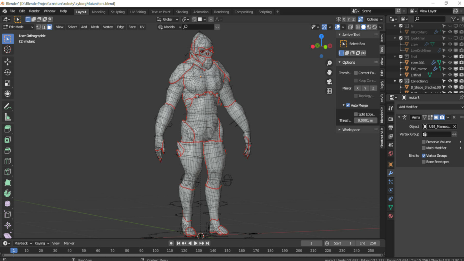Select the Move tool in the toolbar
The image size is (464, 261).
pos(7,62)
